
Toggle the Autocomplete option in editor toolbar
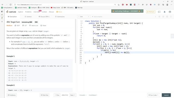tap(97, 17)
